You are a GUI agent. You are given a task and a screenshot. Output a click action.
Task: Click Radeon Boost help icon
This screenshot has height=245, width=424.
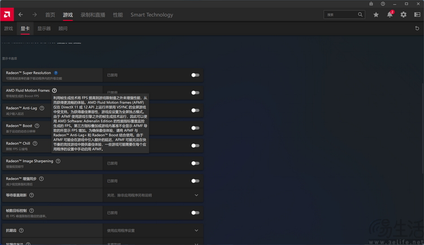coord(37,126)
